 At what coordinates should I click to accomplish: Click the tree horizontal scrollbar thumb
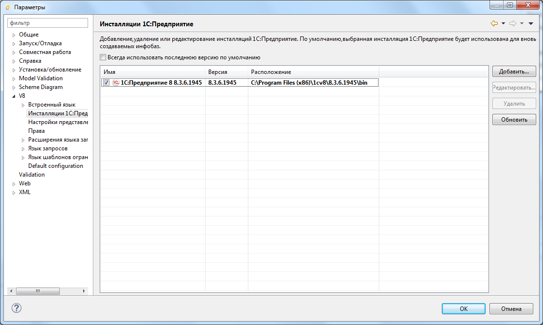tap(38, 291)
